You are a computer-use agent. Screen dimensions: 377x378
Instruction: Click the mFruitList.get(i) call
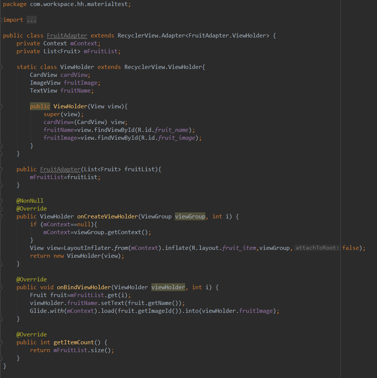coord(99,295)
